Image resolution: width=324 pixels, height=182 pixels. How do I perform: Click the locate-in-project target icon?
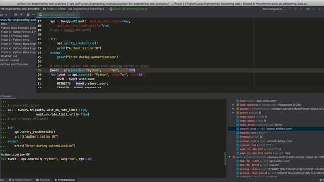pyautogui.click(x=16, y=15)
